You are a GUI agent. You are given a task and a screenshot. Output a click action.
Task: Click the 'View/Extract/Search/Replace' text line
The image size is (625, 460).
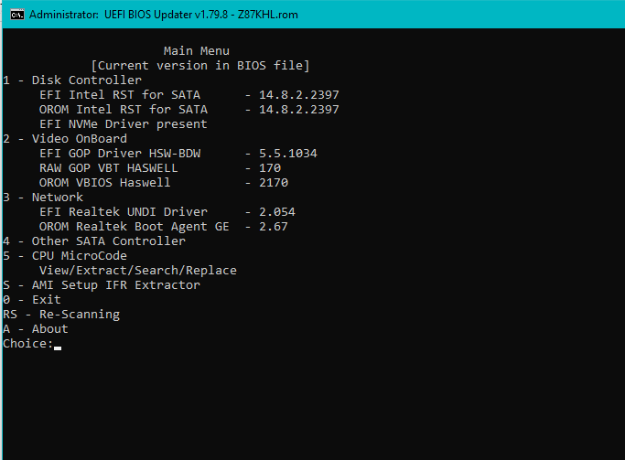pos(138,271)
